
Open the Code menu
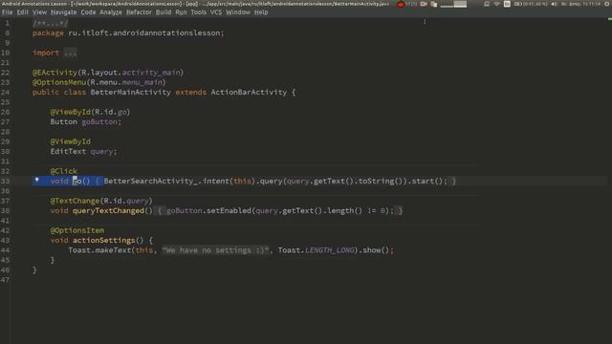point(88,12)
